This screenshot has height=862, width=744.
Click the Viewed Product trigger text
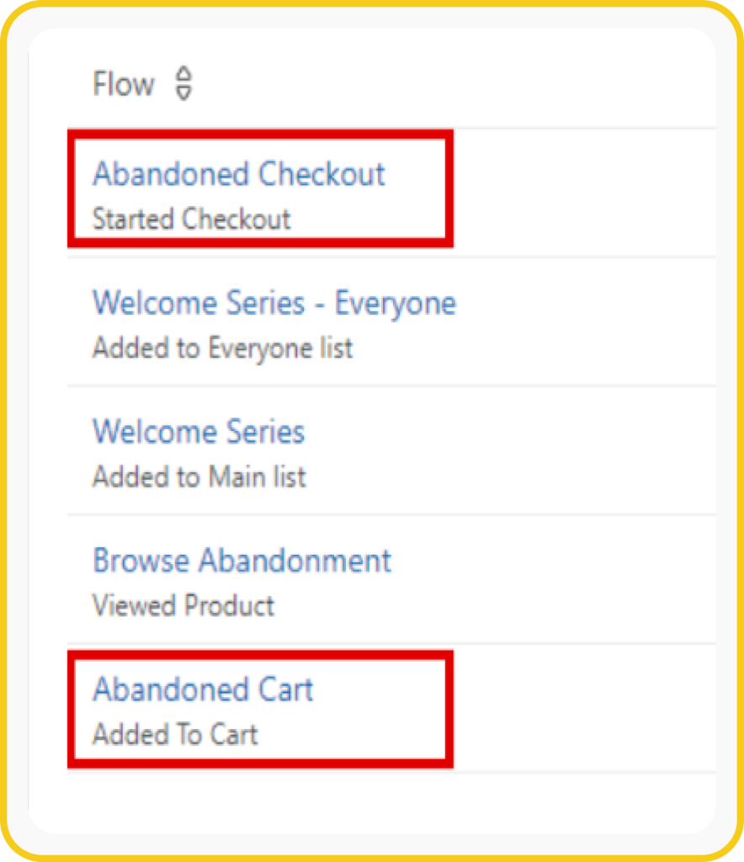183,605
